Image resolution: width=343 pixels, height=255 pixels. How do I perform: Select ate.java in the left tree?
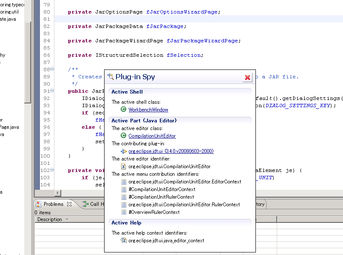pyautogui.click(x=8, y=19)
